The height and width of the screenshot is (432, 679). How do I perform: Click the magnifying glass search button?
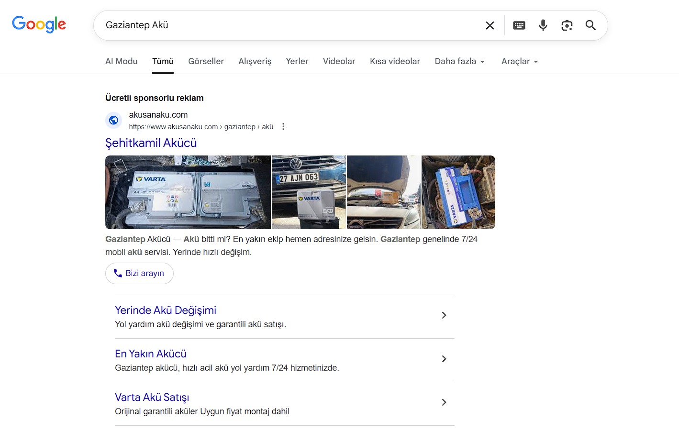pos(590,25)
